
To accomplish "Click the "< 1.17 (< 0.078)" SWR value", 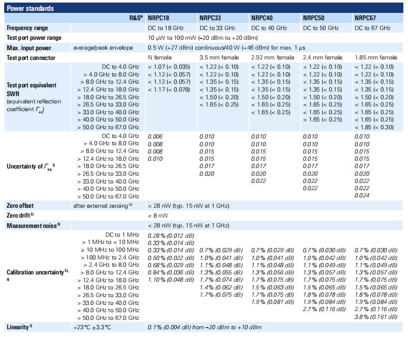I will 169,90.
